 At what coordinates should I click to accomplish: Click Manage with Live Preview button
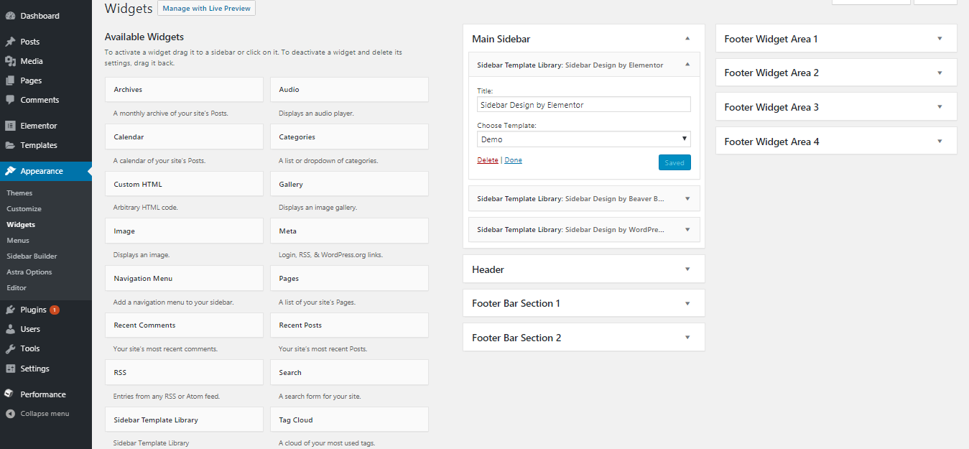206,9
